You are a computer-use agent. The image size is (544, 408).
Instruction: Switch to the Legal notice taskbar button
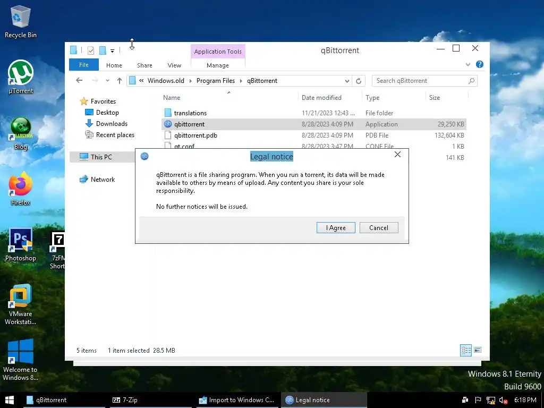point(324,400)
